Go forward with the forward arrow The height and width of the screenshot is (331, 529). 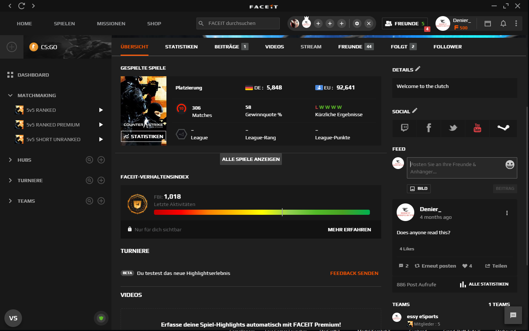33,6
